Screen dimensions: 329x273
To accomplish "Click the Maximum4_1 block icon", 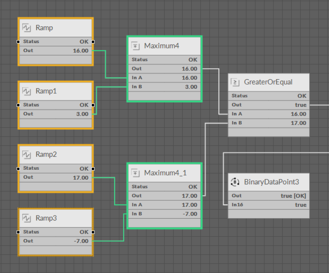I will [x=136, y=173].
